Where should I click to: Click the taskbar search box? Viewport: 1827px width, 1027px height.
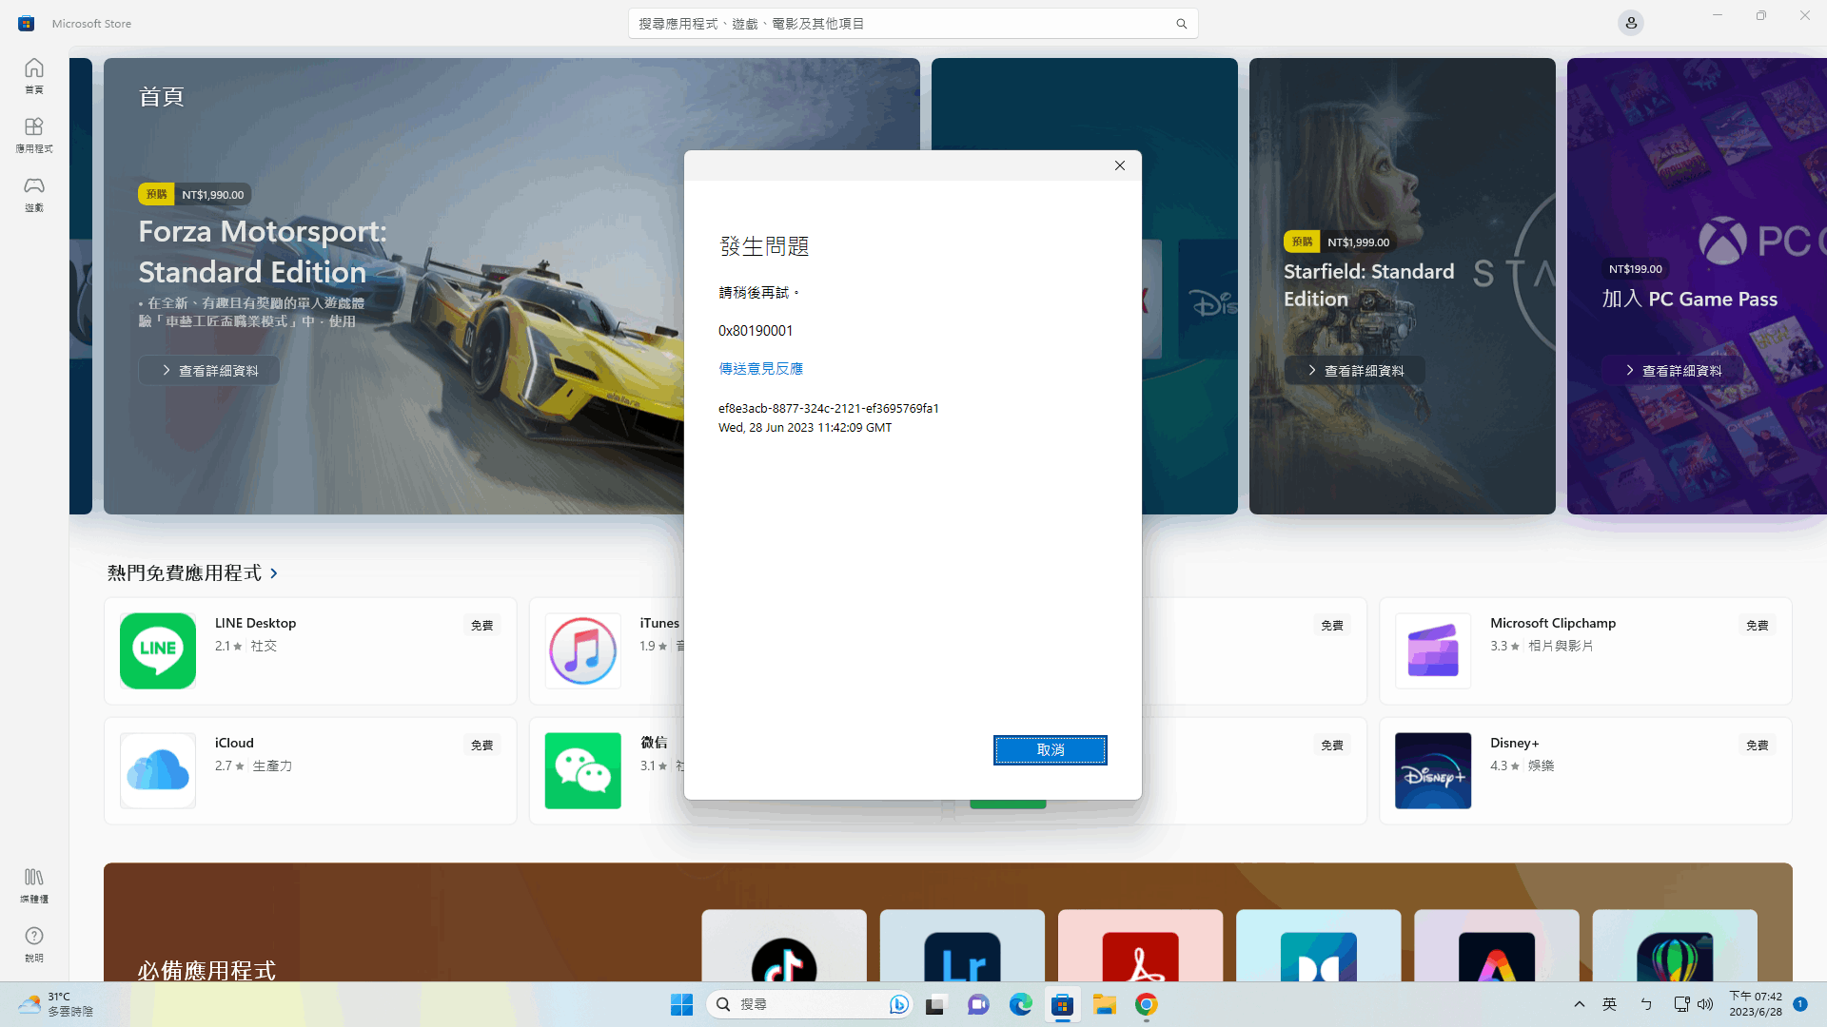(809, 1004)
